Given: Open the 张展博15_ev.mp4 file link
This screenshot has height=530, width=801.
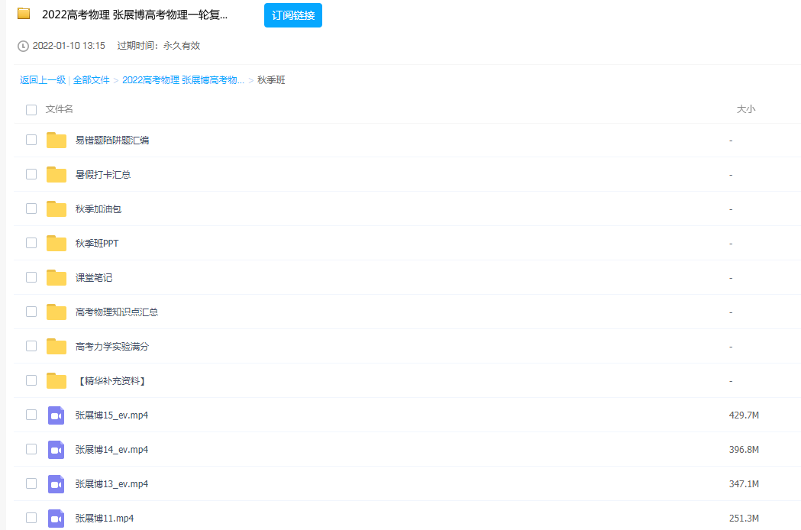Looking at the screenshot, I should 113,415.
